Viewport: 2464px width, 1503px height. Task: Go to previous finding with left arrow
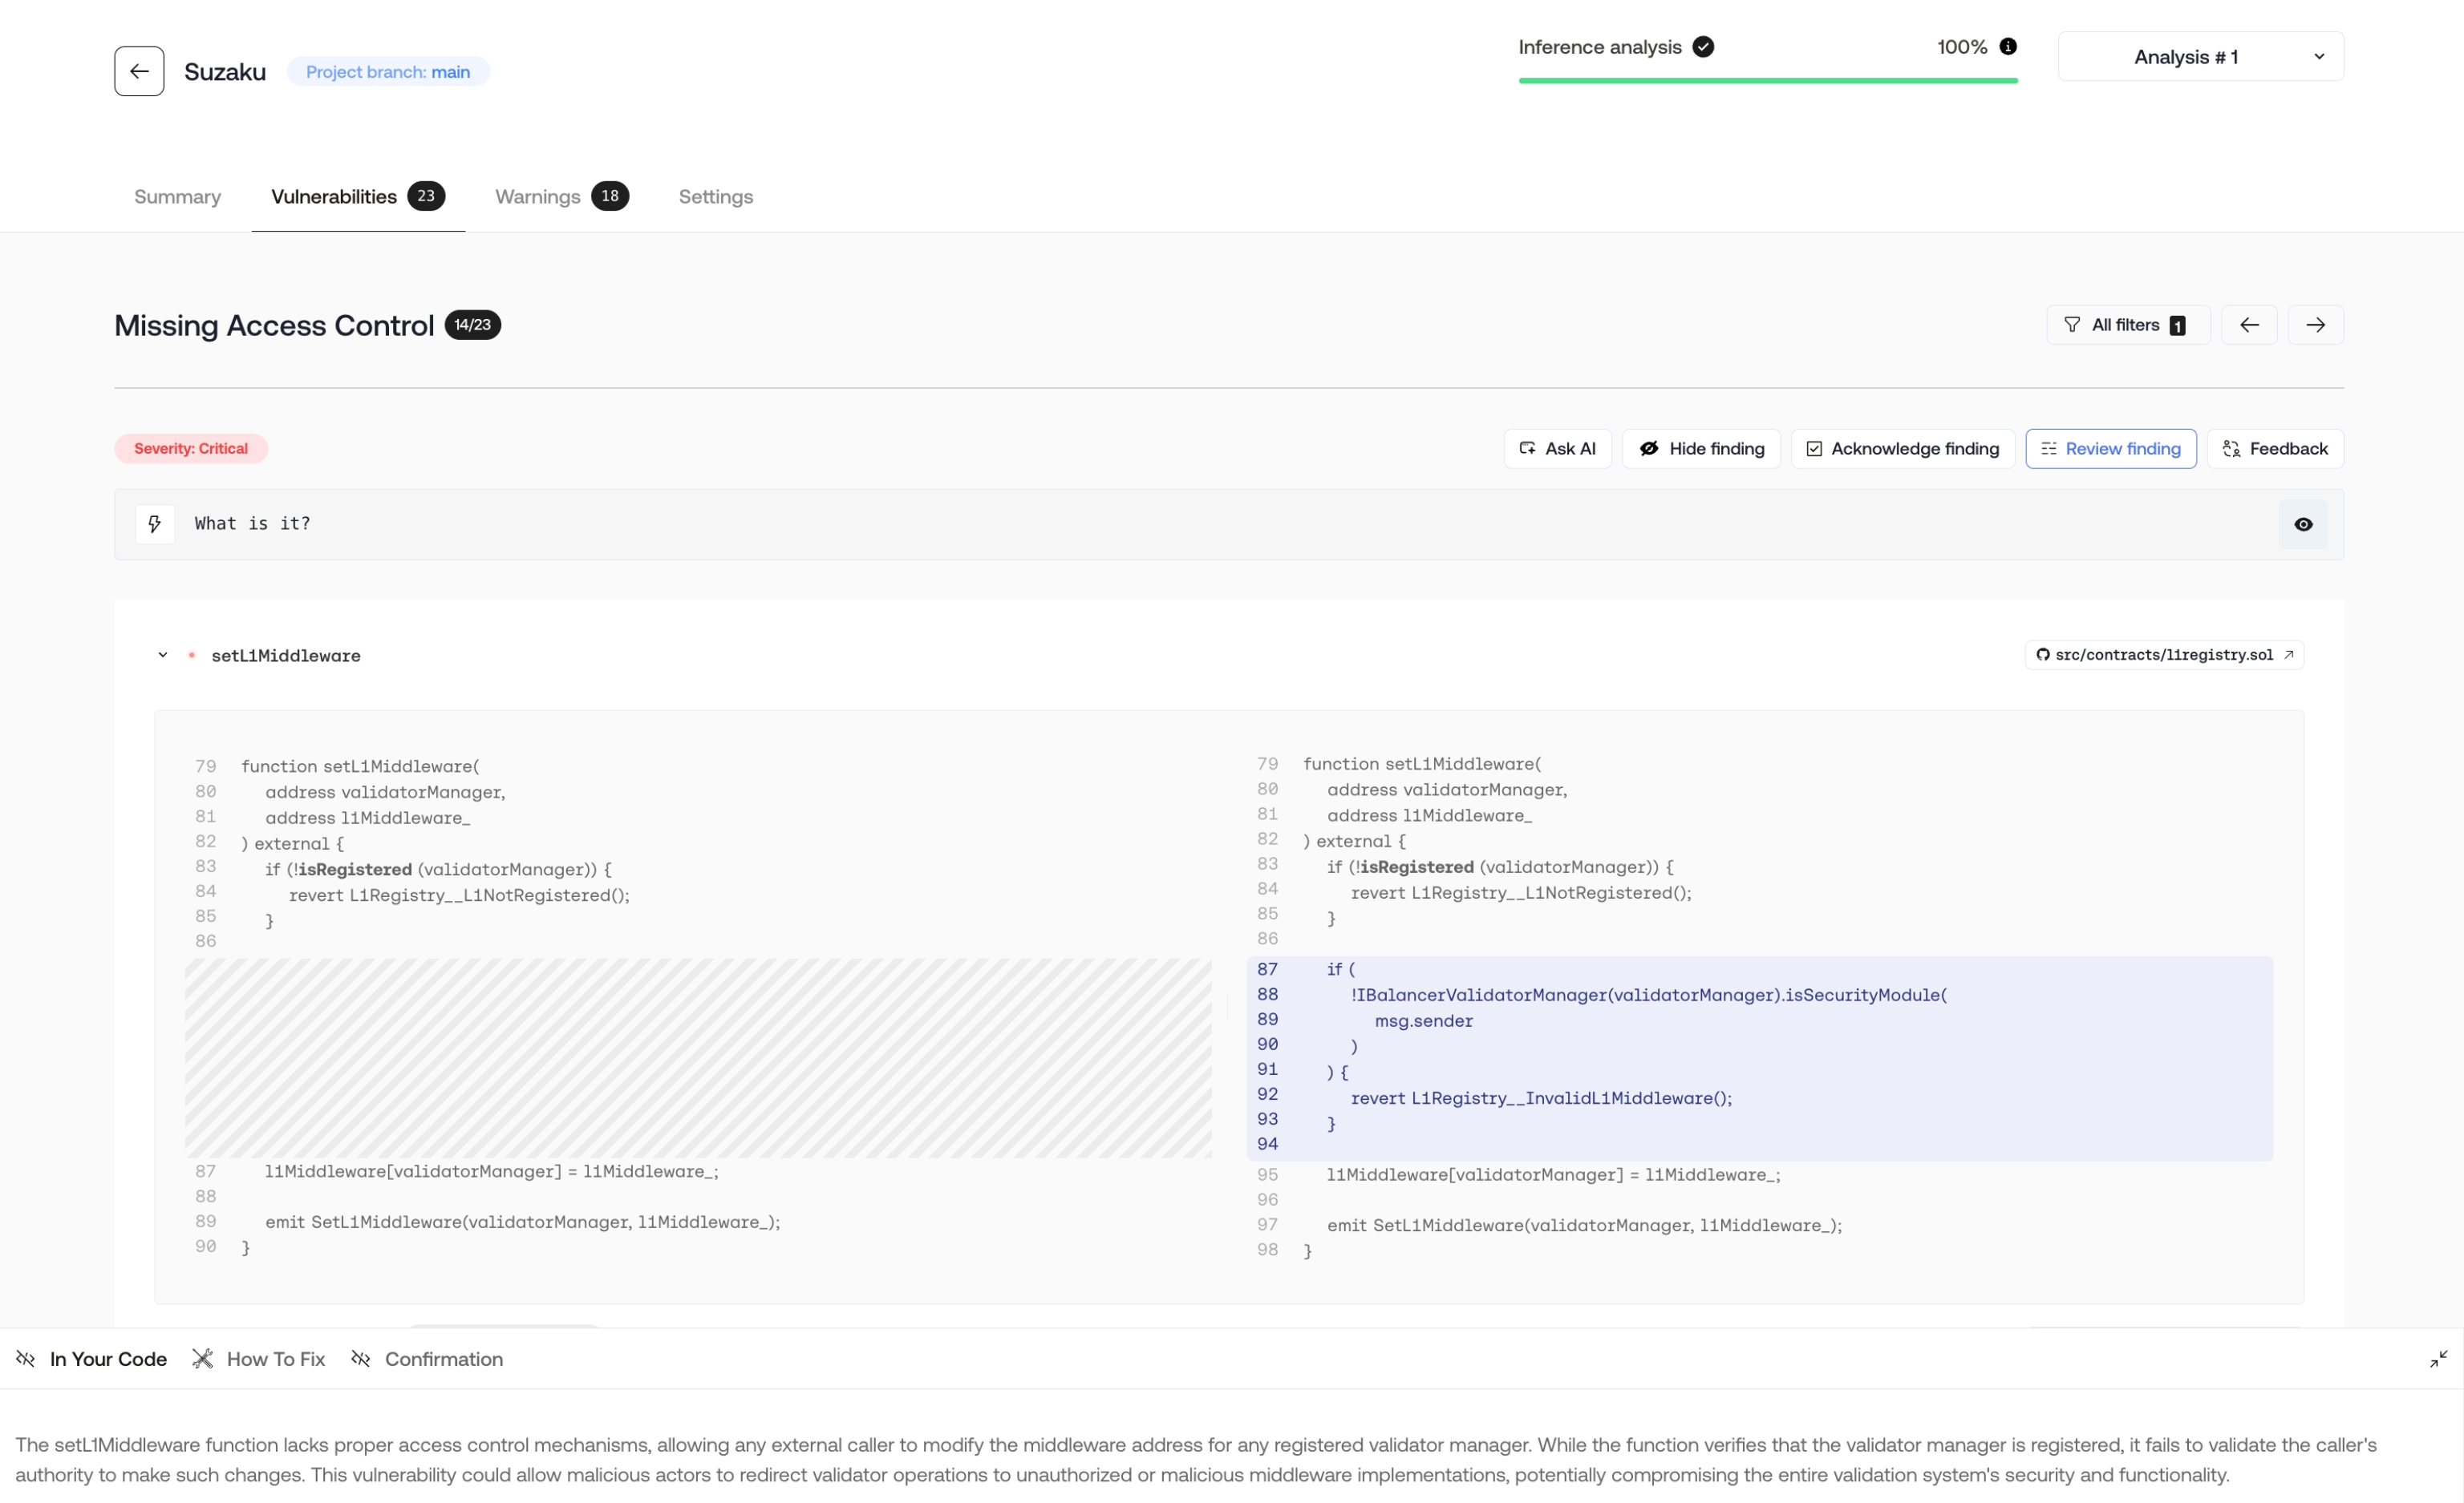(2248, 325)
